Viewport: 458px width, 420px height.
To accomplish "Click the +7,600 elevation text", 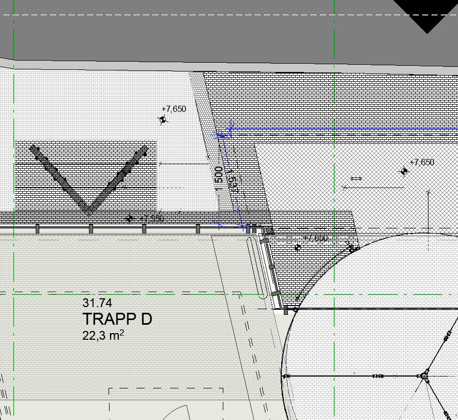I will (x=315, y=238).
